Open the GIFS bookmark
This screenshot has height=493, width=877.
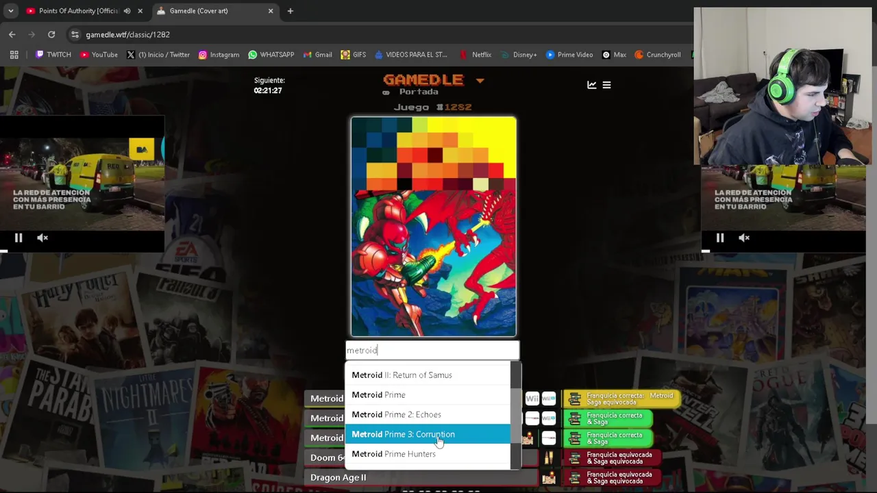point(354,55)
